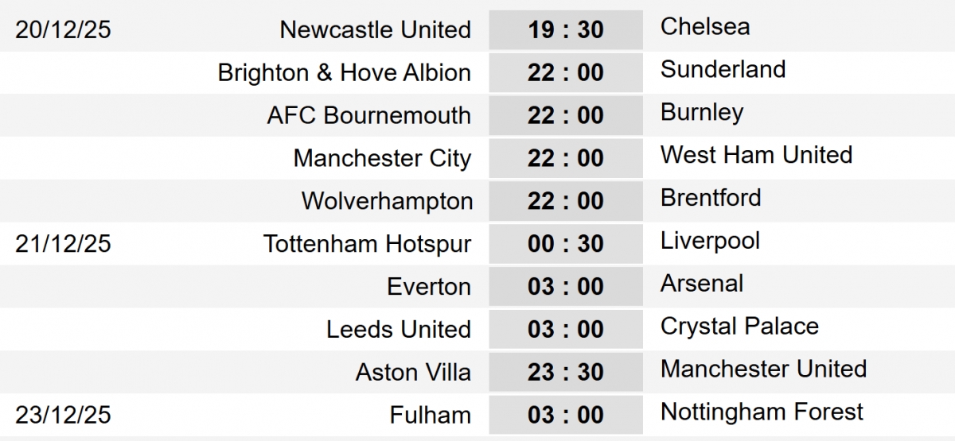
Task: Select the 23/12/25 date label
Action: [x=63, y=416]
